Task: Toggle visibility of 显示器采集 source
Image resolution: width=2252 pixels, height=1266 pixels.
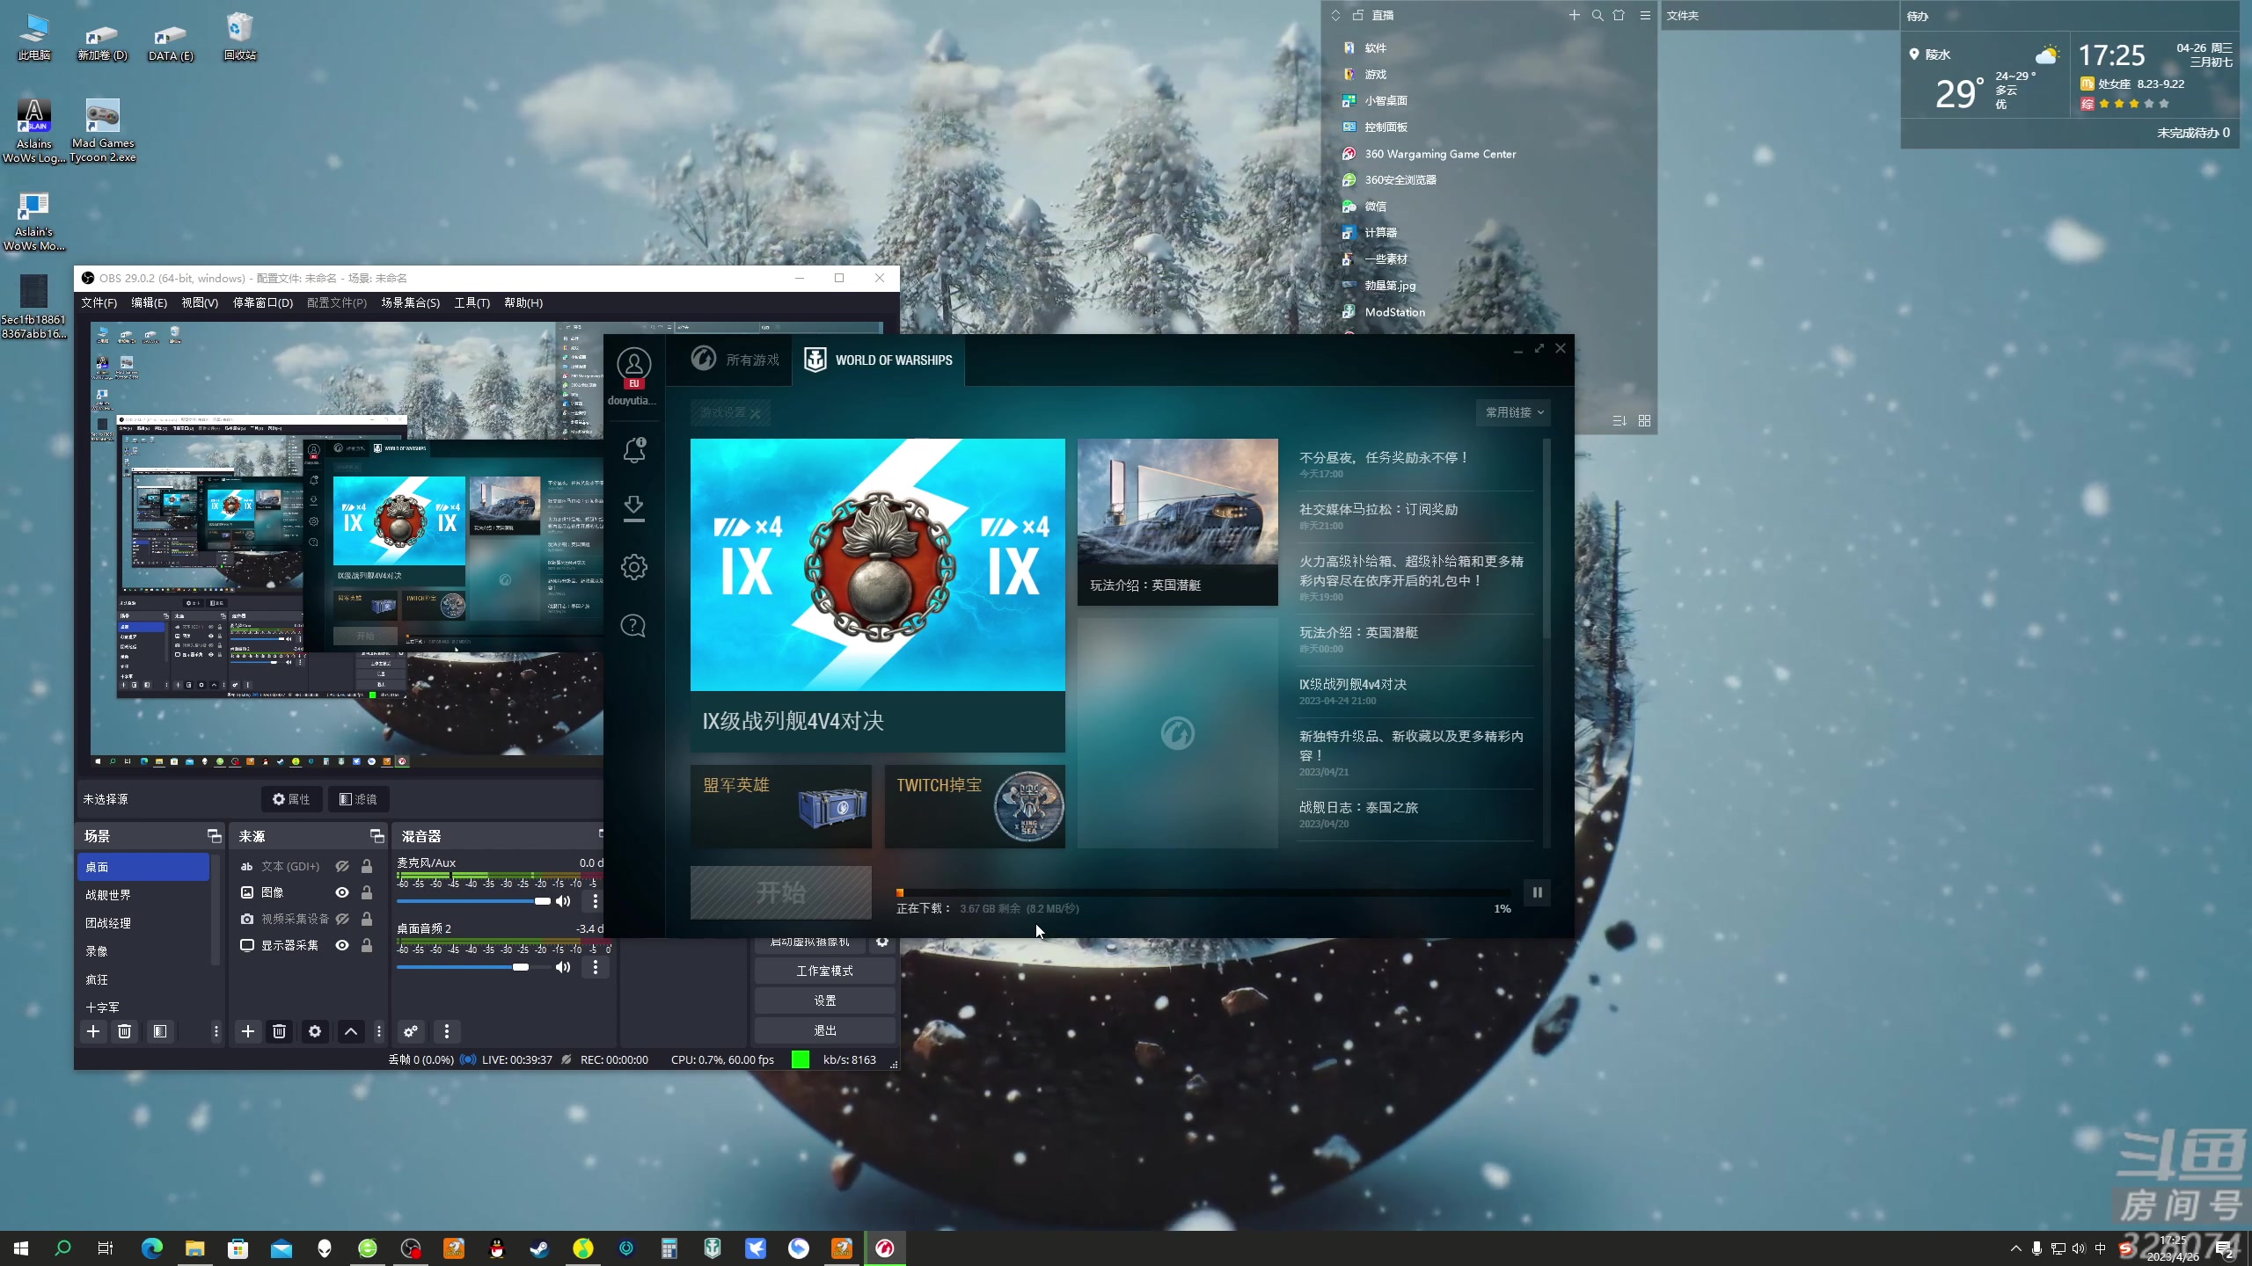Action: [x=342, y=945]
